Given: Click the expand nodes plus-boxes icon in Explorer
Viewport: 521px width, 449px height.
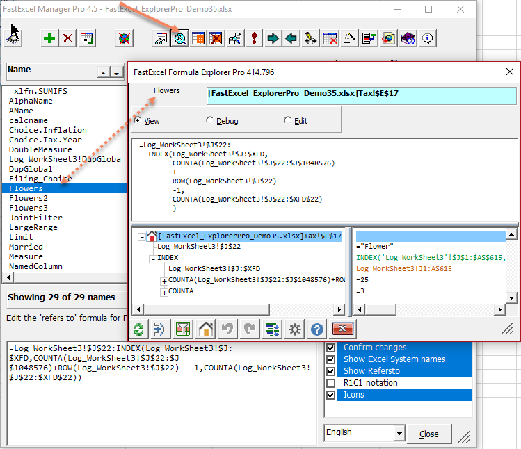Looking at the screenshot, I should point(161,329).
